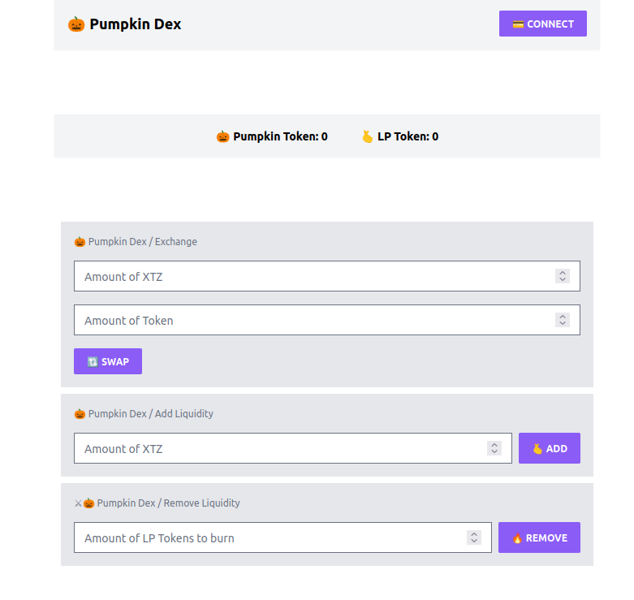The width and height of the screenshot is (634, 600).
Task: Click the pumpkin icon beside Add Liquidity
Action: pos(80,413)
